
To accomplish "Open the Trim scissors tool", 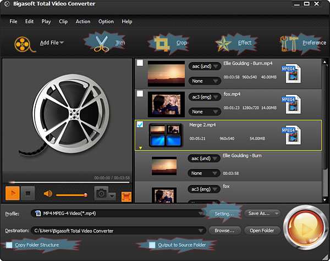I will point(101,44).
